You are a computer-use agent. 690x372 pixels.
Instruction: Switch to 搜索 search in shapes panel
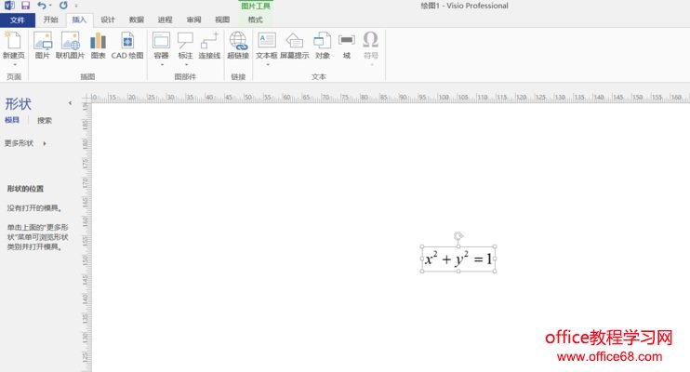(x=45, y=120)
